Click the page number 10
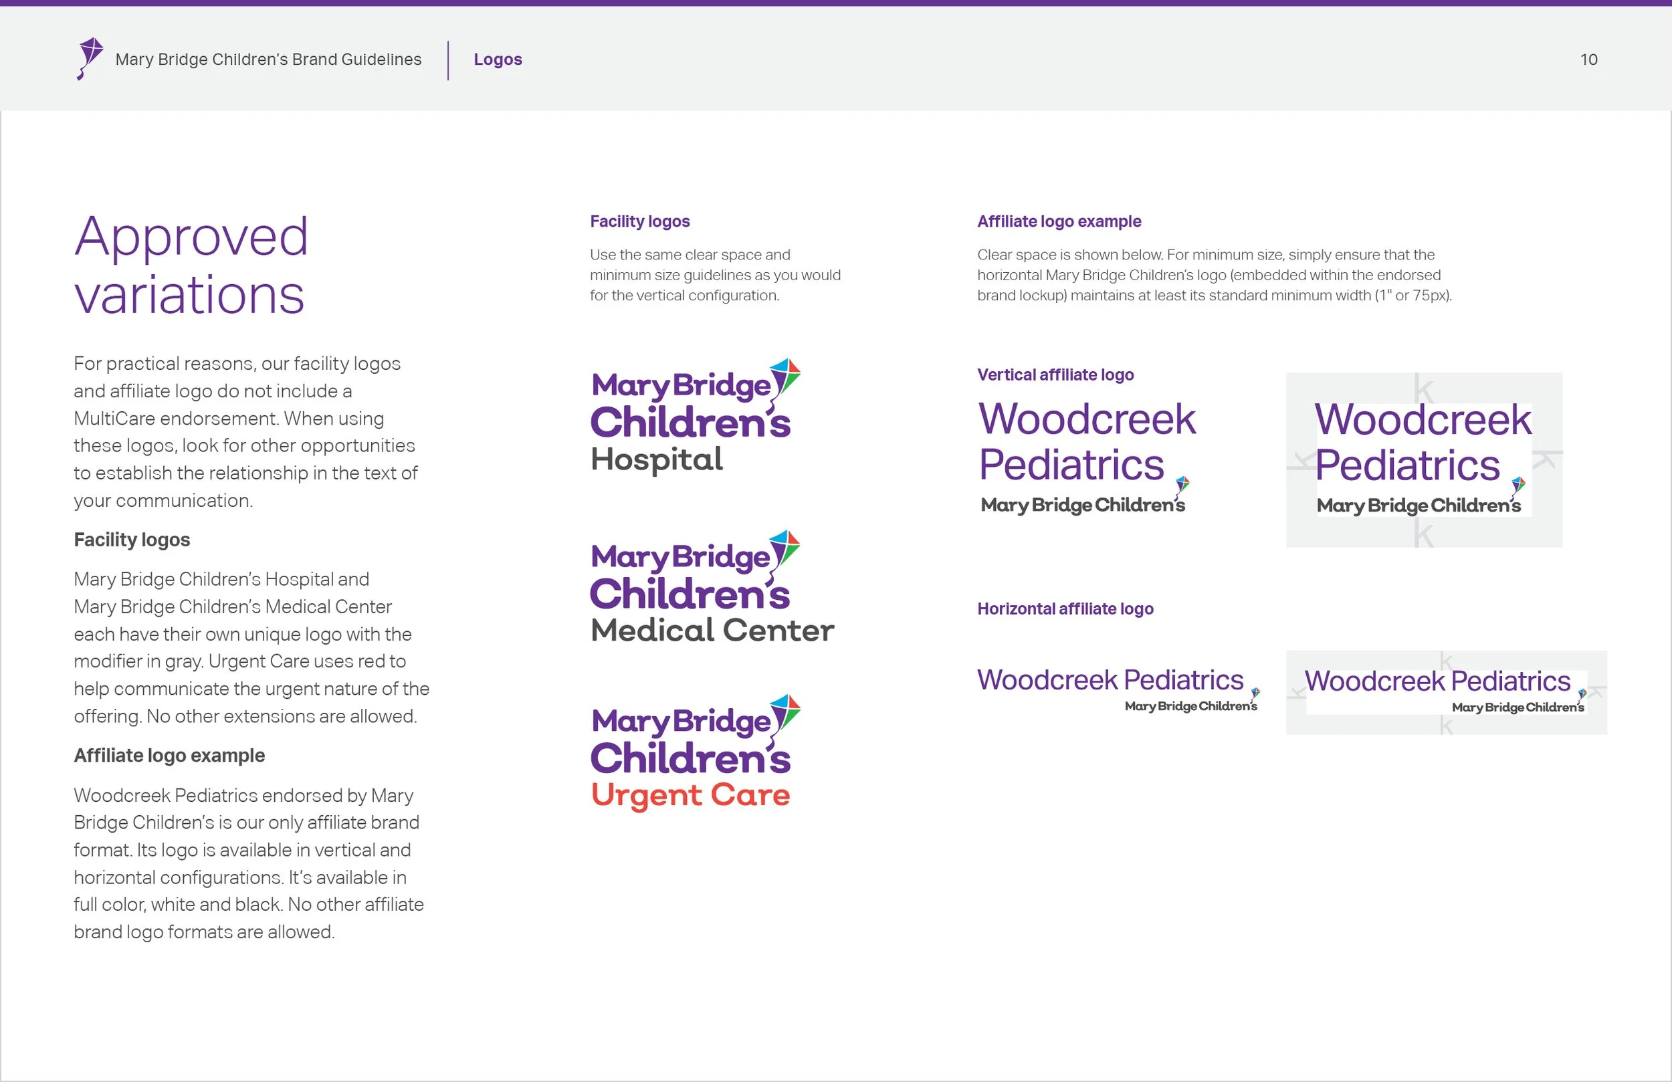 tap(1588, 60)
